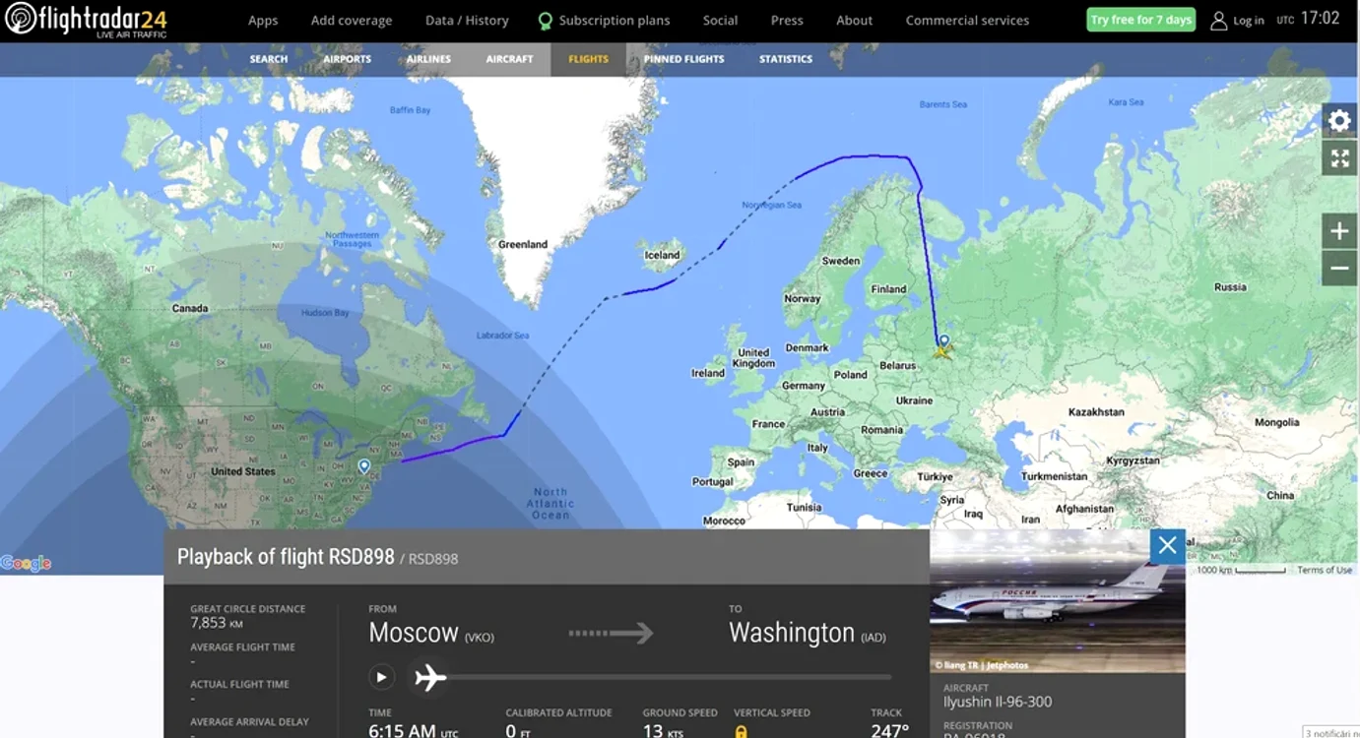Switch to Pinned Flights tab
Image resolution: width=1360 pixels, height=738 pixels.
click(x=683, y=59)
